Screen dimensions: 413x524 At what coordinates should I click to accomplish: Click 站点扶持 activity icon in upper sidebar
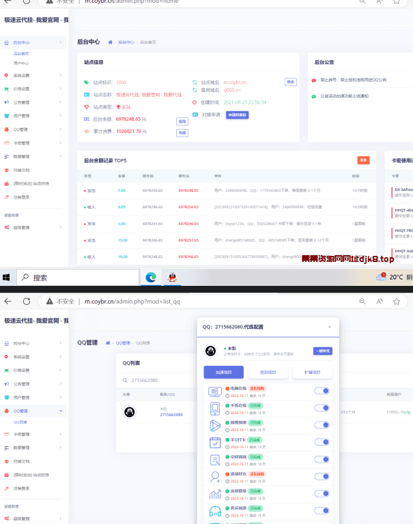[x=6, y=184]
